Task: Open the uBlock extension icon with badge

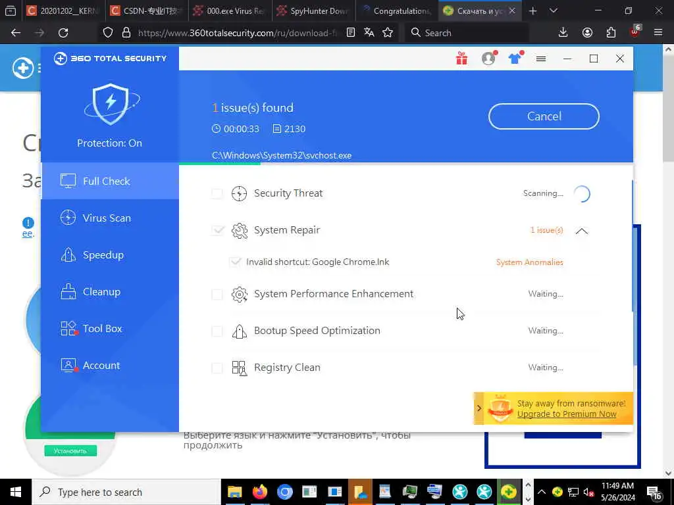Action: [635, 32]
